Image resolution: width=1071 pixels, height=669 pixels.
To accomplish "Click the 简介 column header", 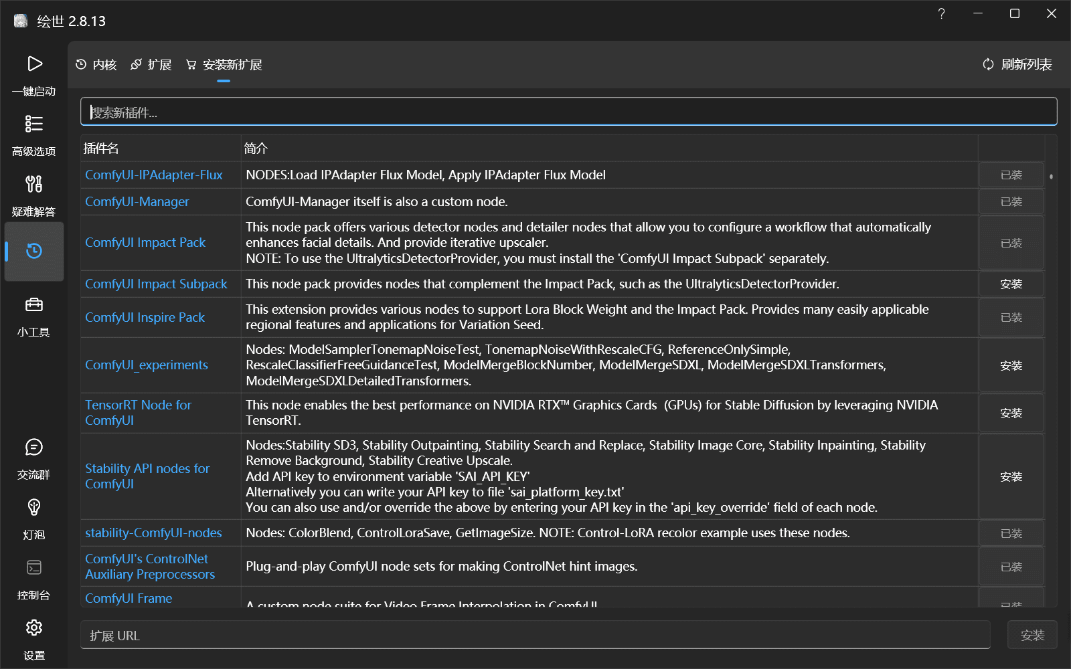I will (609, 148).
